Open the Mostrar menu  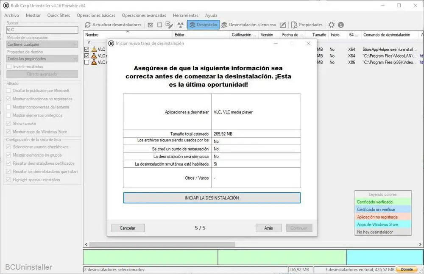[33, 15]
